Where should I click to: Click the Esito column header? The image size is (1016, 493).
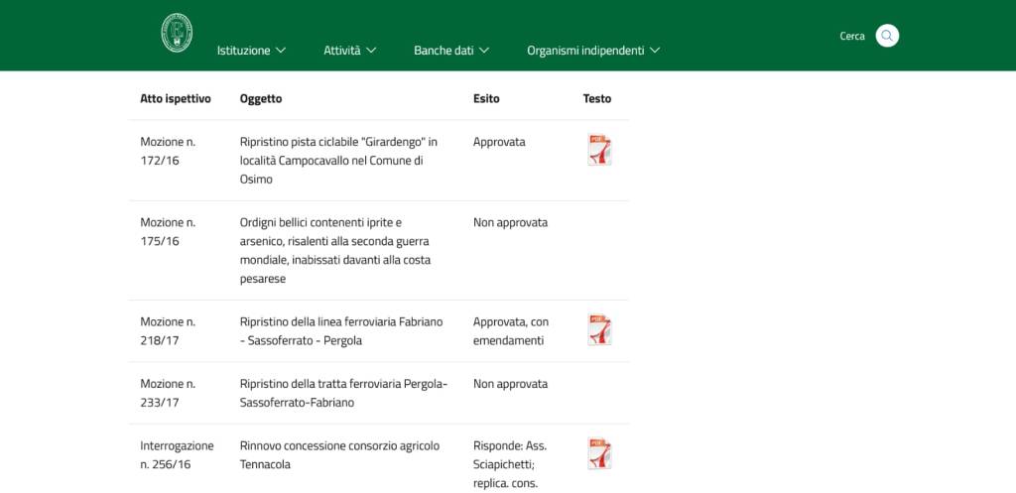pyautogui.click(x=486, y=98)
